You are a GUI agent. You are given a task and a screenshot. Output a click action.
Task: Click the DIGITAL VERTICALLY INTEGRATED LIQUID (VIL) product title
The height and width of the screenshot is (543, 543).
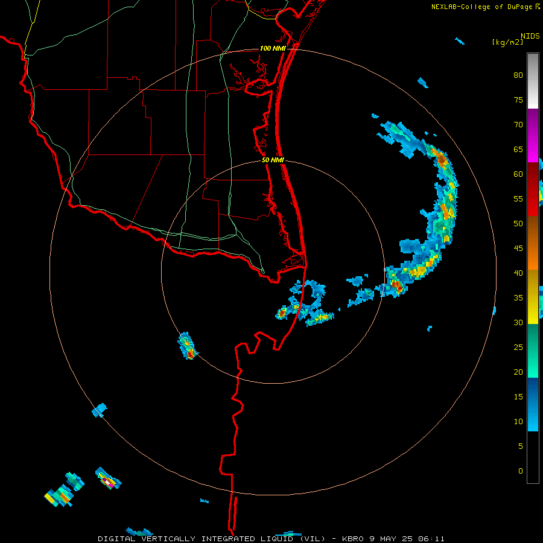click(x=212, y=539)
